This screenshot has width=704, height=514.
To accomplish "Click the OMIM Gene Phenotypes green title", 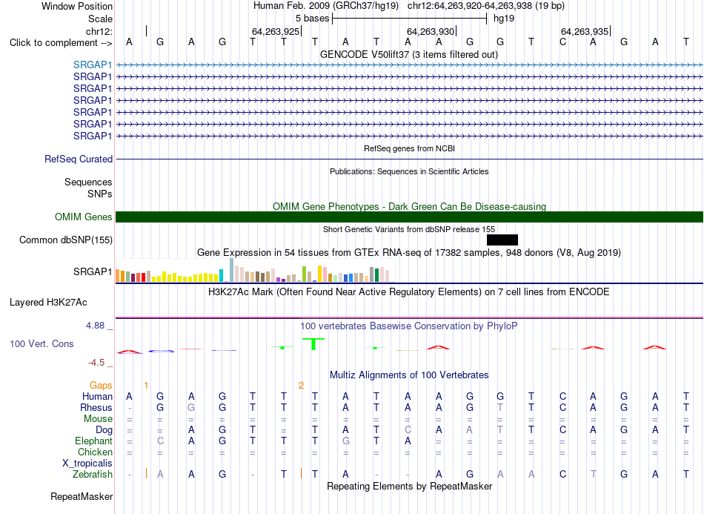I will (x=409, y=207).
